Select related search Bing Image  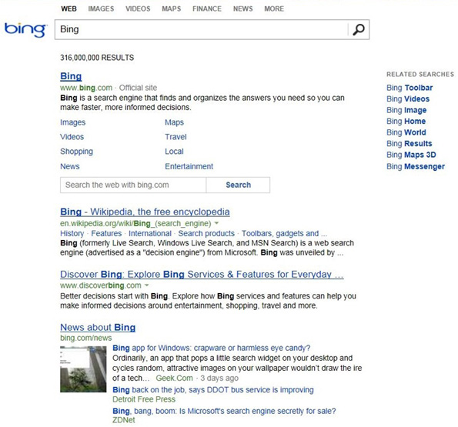[406, 110]
